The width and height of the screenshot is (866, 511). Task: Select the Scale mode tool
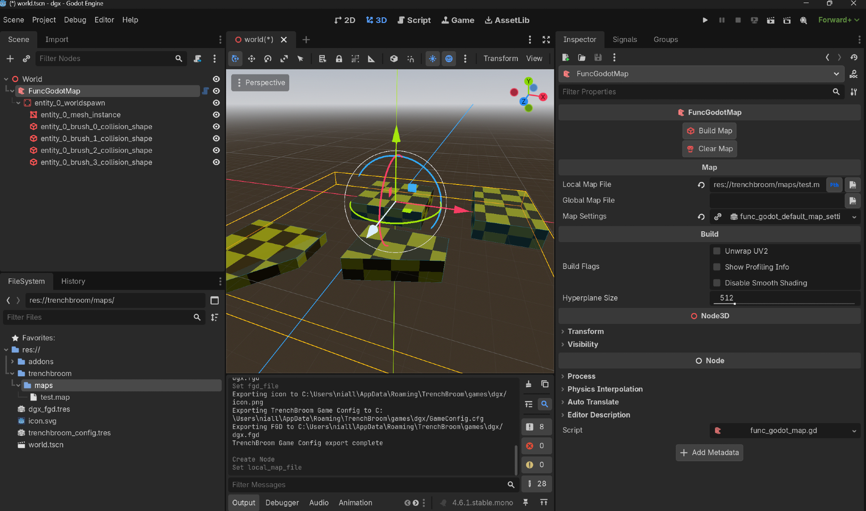click(284, 58)
